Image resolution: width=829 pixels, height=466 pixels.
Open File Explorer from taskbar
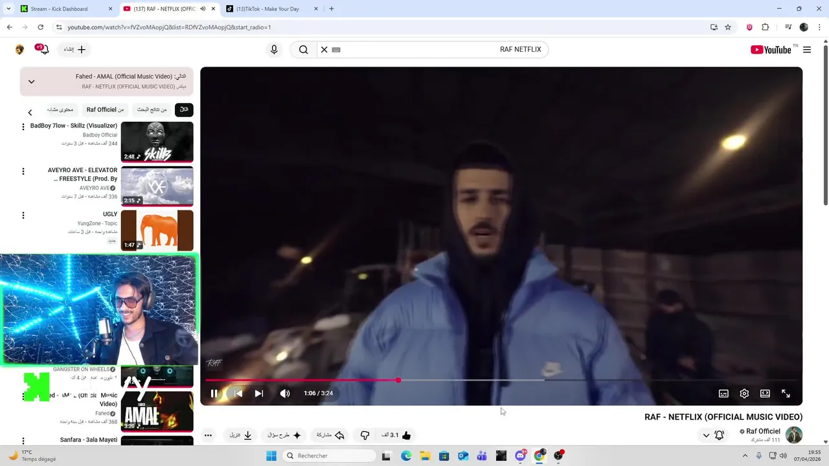tap(425, 456)
